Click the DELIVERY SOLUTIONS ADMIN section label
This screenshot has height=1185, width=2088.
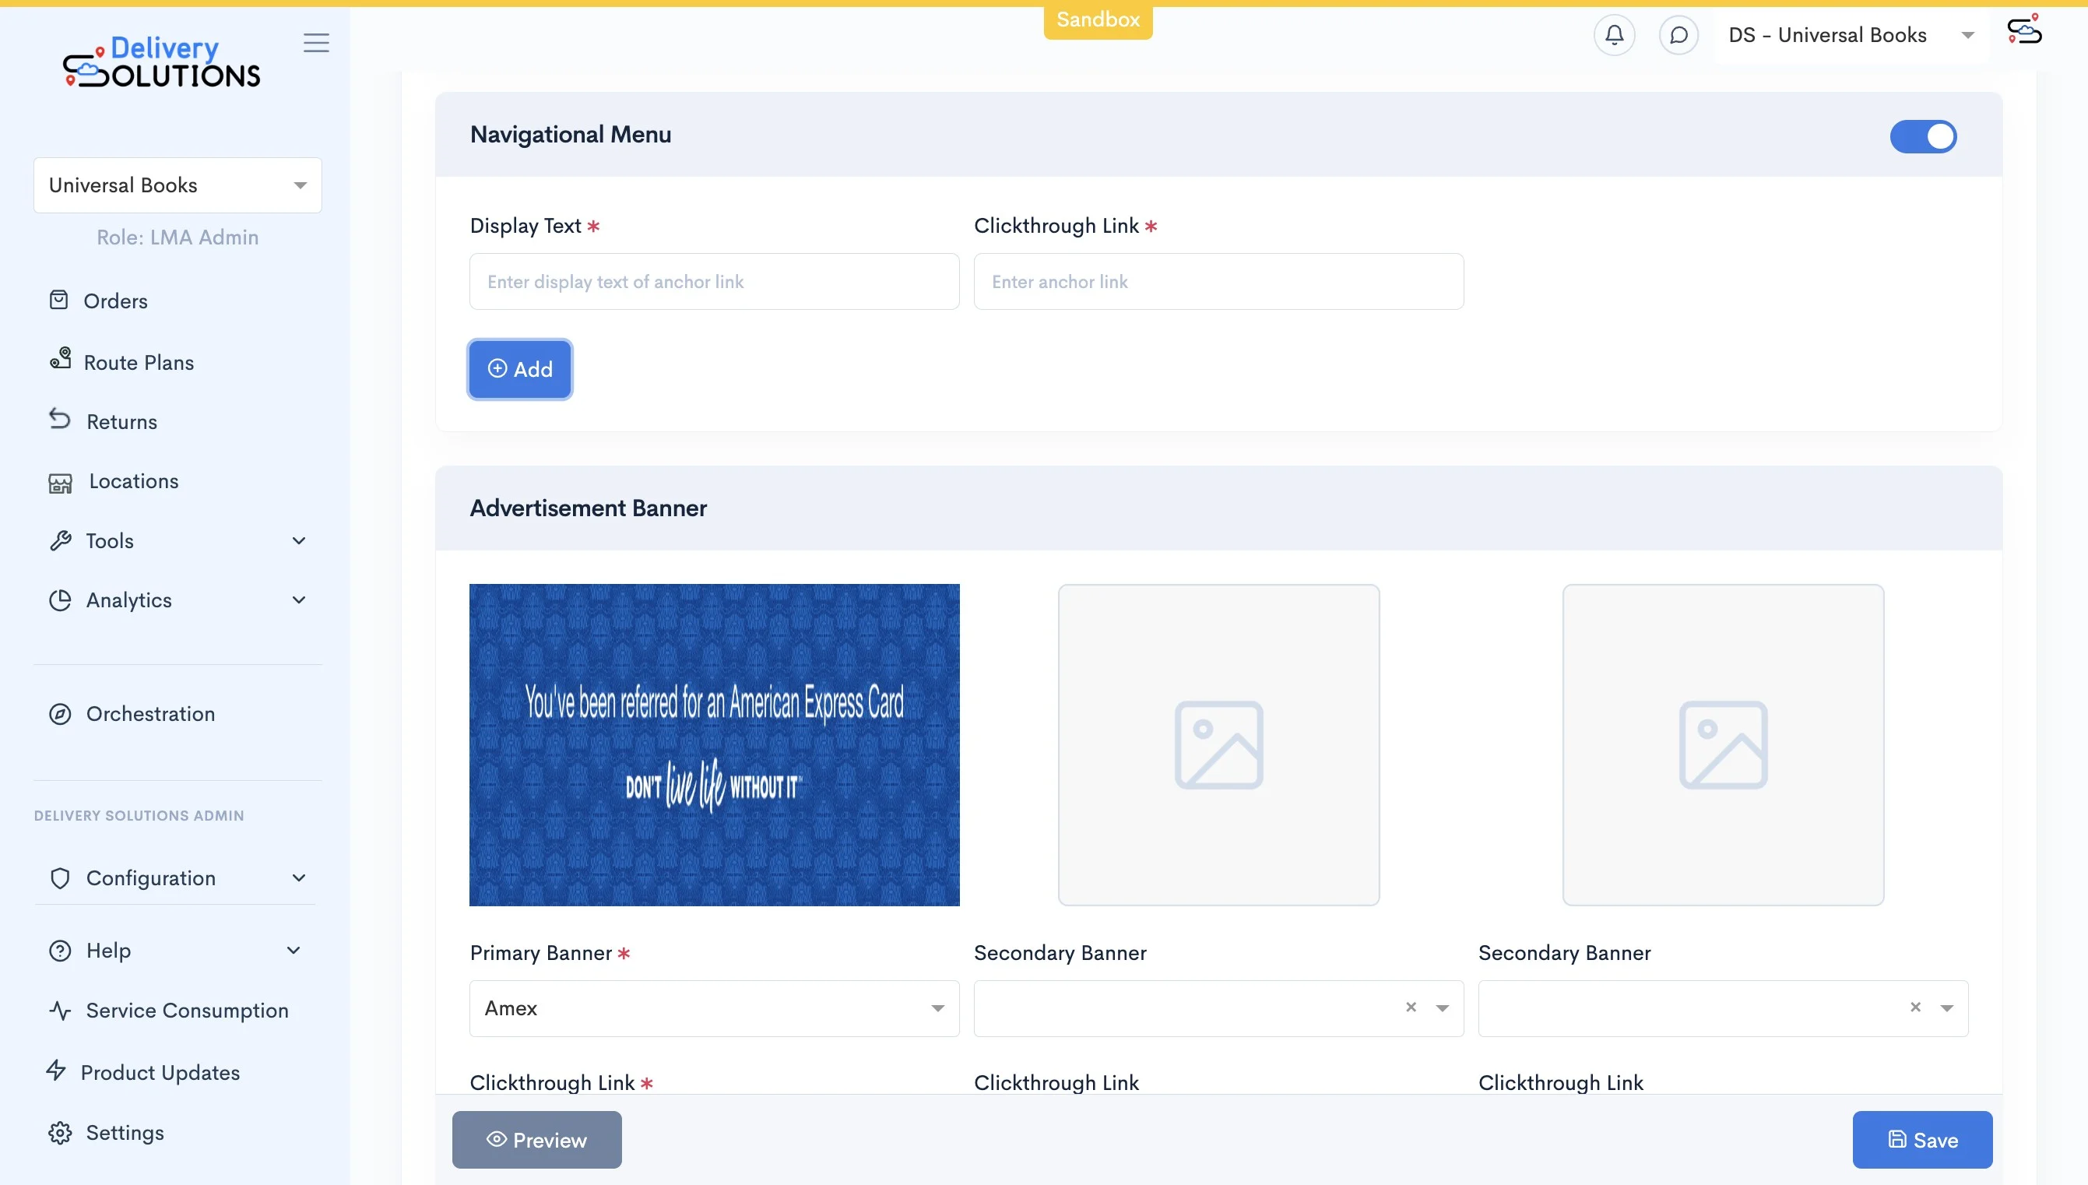coord(139,815)
